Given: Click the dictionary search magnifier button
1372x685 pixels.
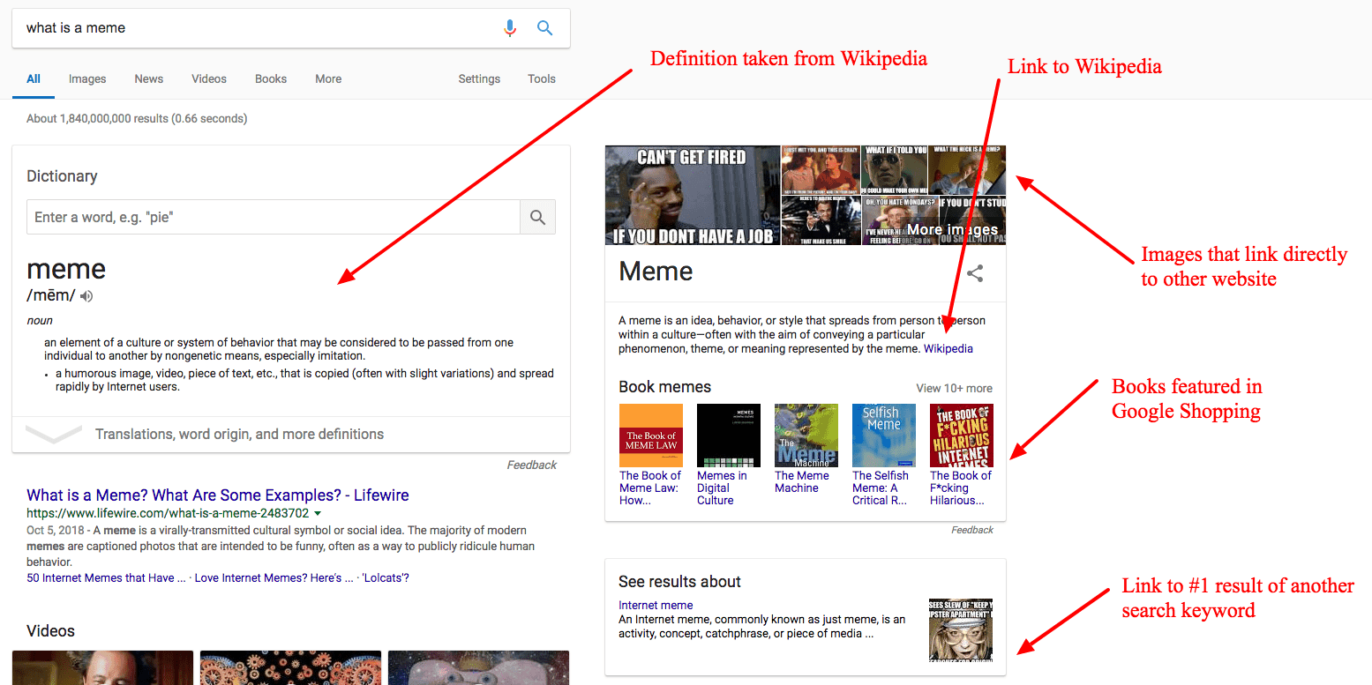Looking at the screenshot, I should (x=537, y=217).
